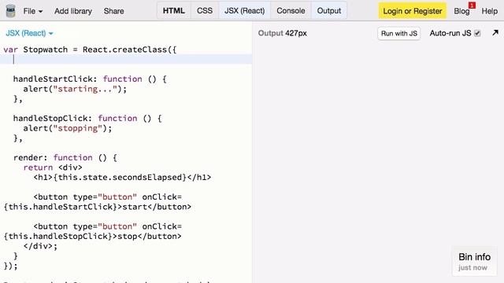Place cursor on the highlighted empty code line

click(126, 60)
